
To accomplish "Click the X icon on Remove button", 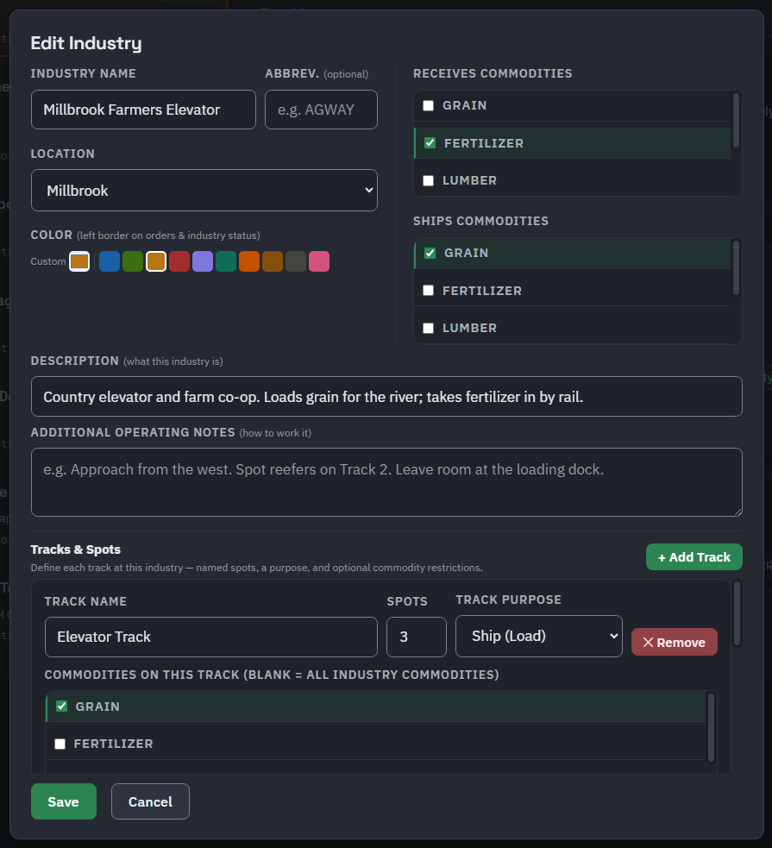I will point(648,643).
